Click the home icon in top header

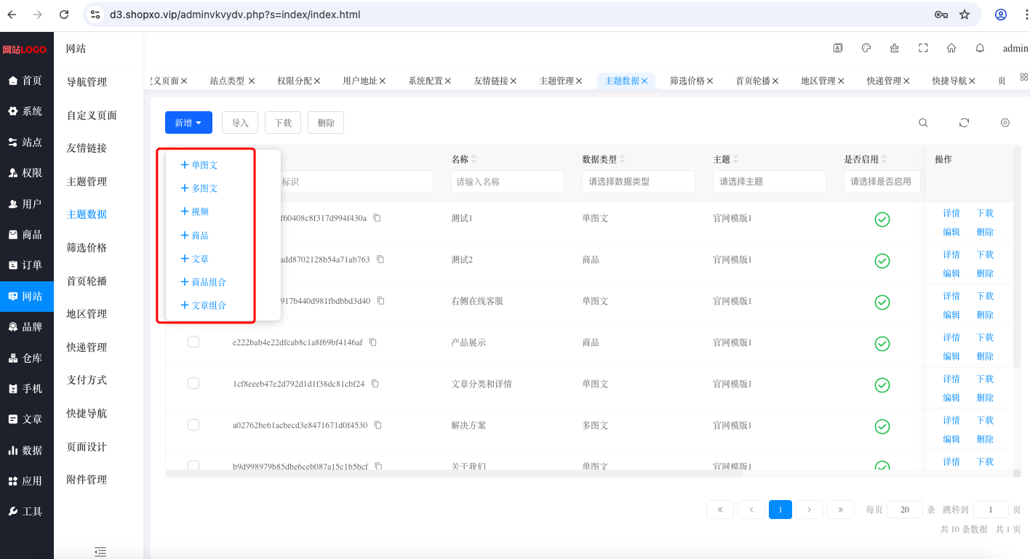coord(951,48)
